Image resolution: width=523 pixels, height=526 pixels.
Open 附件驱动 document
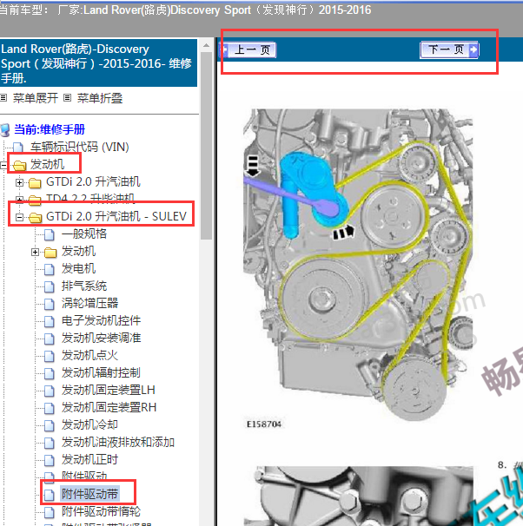pyautogui.click(x=84, y=476)
